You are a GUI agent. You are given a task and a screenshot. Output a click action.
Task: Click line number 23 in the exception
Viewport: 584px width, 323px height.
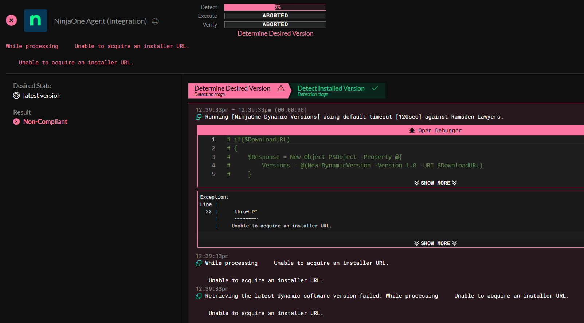coord(209,212)
